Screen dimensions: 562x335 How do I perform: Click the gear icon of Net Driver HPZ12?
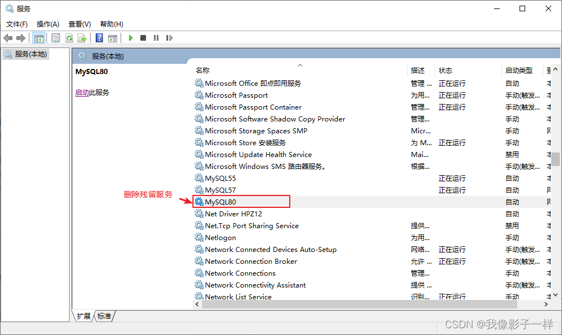click(199, 214)
